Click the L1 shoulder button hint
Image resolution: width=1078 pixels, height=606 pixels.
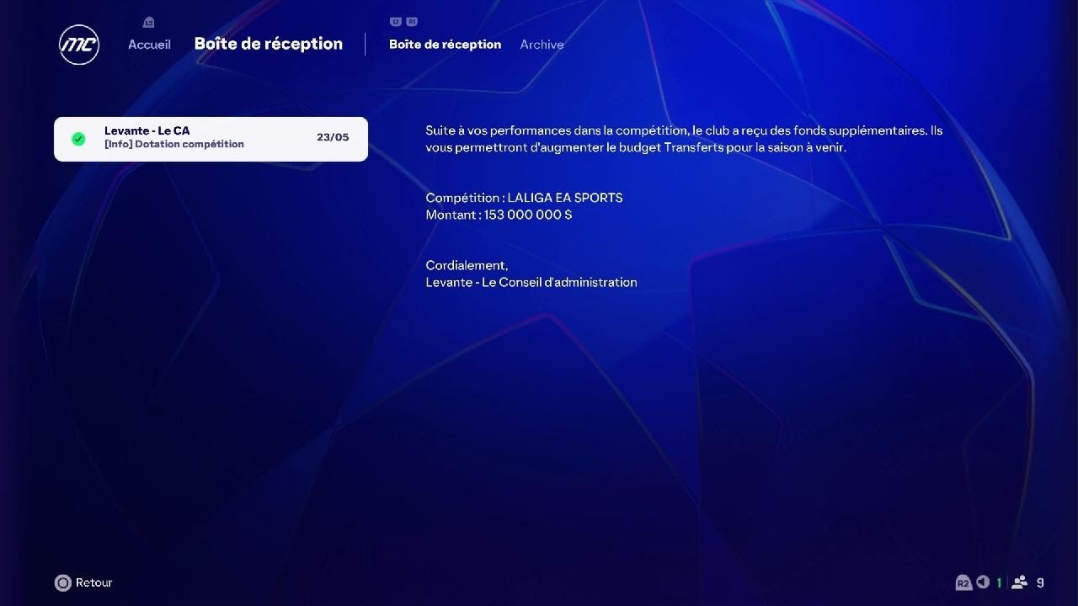396,22
